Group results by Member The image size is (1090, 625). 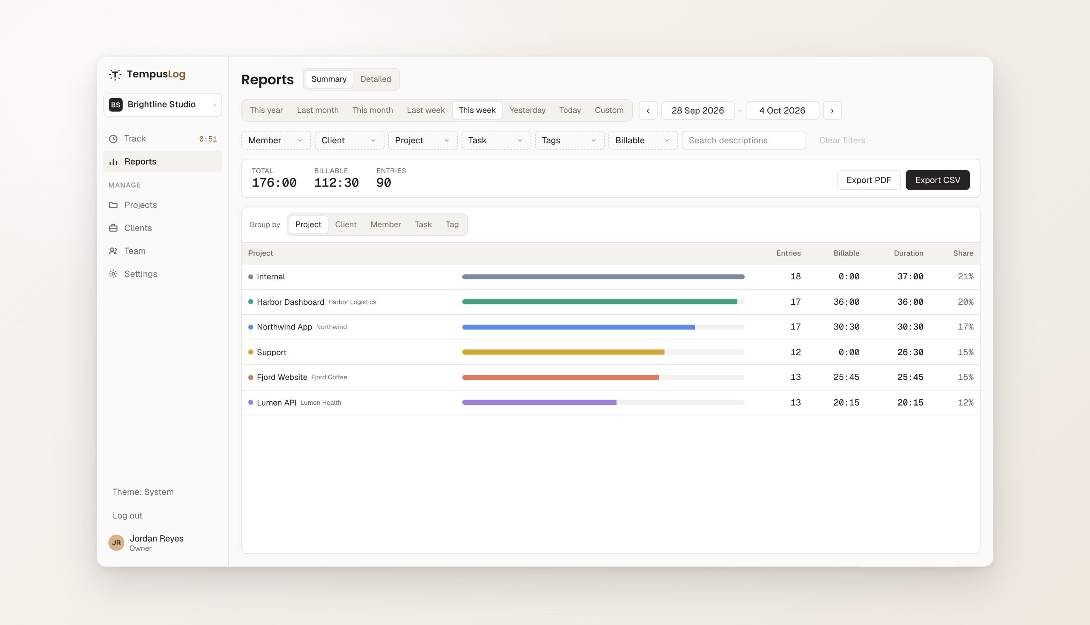pos(385,224)
